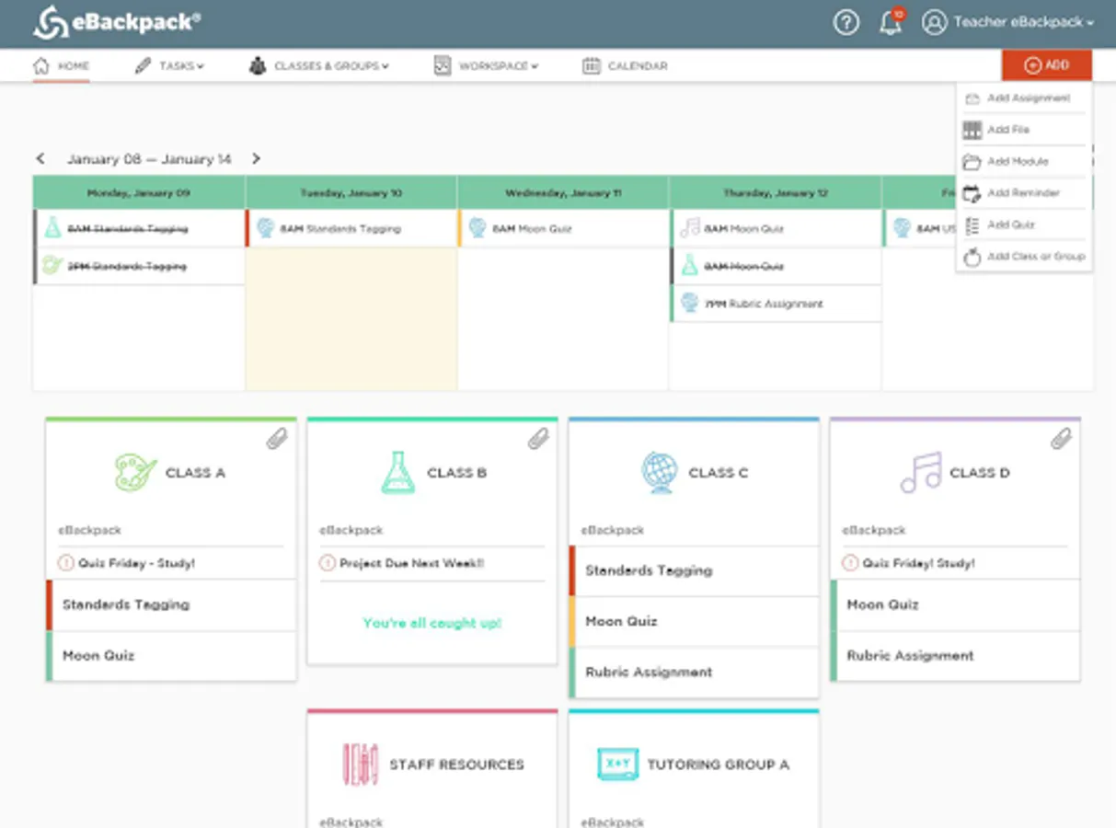Click the paperclip icon on Class D card
This screenshot has height=828, width=1116.
tap(1062, 439)
